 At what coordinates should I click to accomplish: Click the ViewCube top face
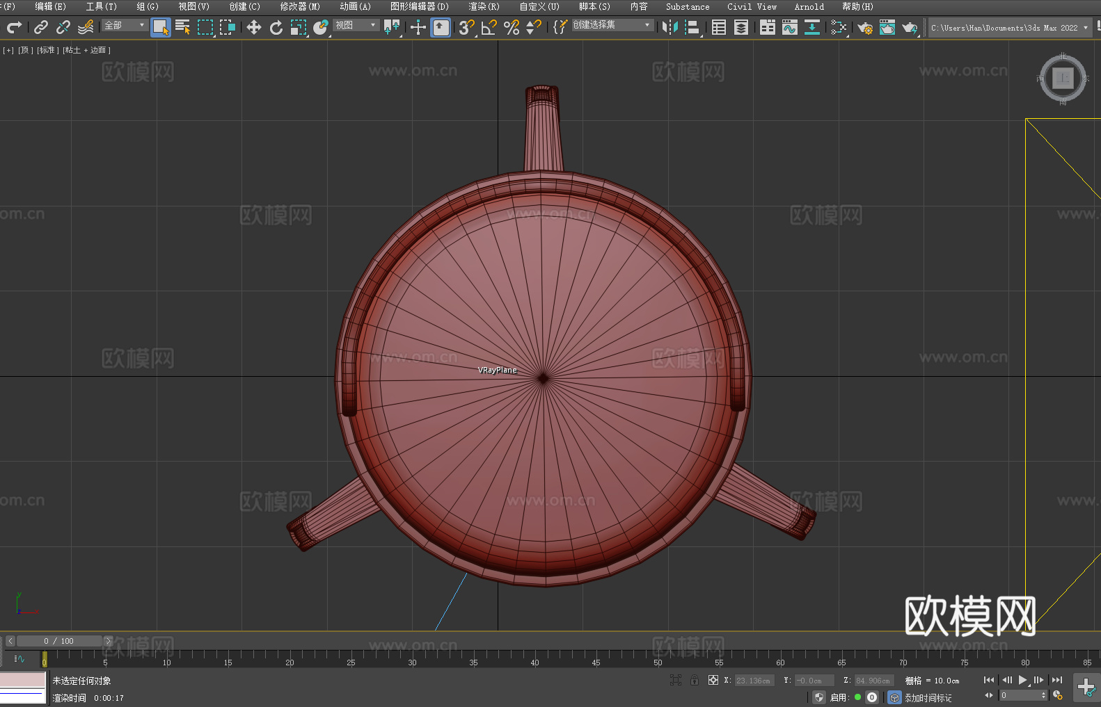click(x=1063, y=79)
